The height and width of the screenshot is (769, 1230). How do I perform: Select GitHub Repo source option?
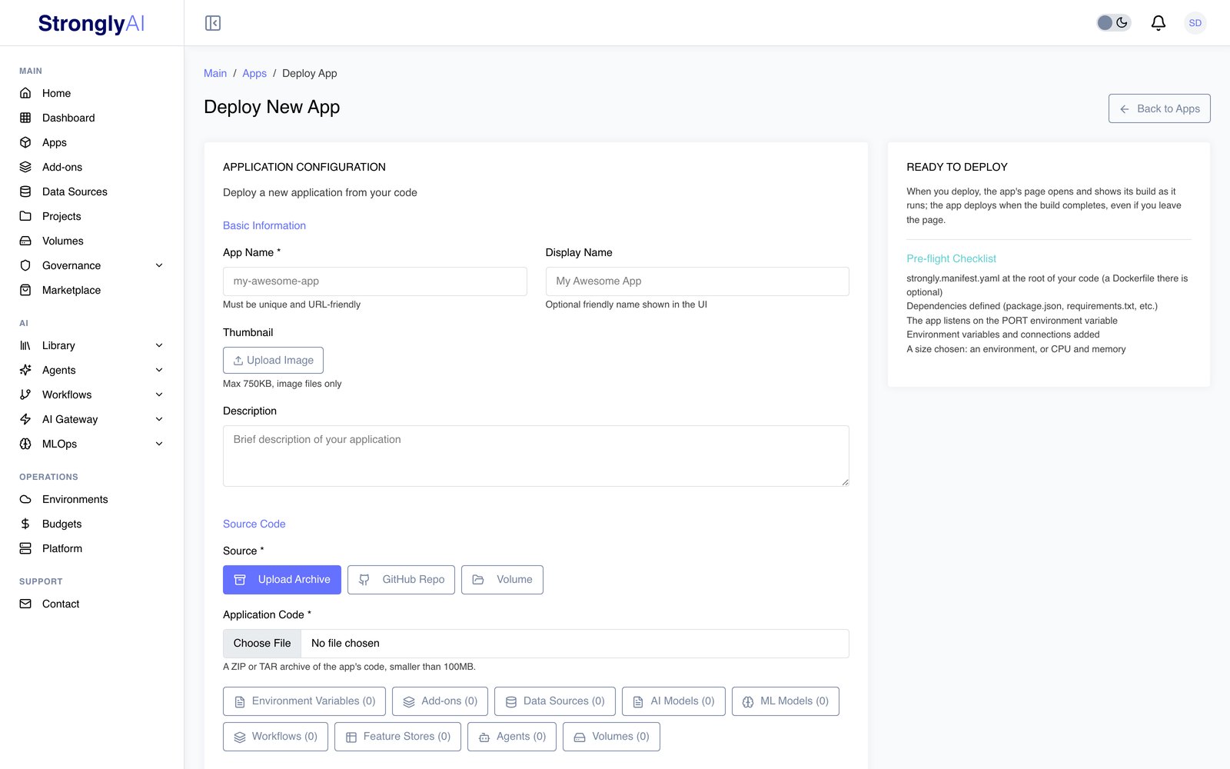401,580
